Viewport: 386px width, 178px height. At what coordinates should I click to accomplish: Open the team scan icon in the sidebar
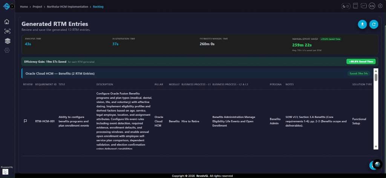click(x=7, y=31)
